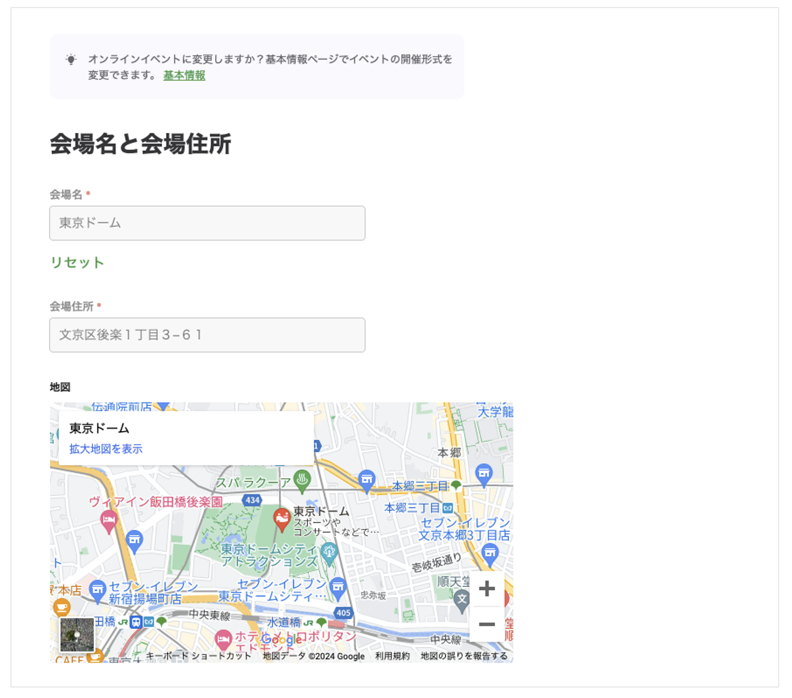792x698 pixels.
Task: Click the lightbulb tip icon
Action: (x=71, y=59)
